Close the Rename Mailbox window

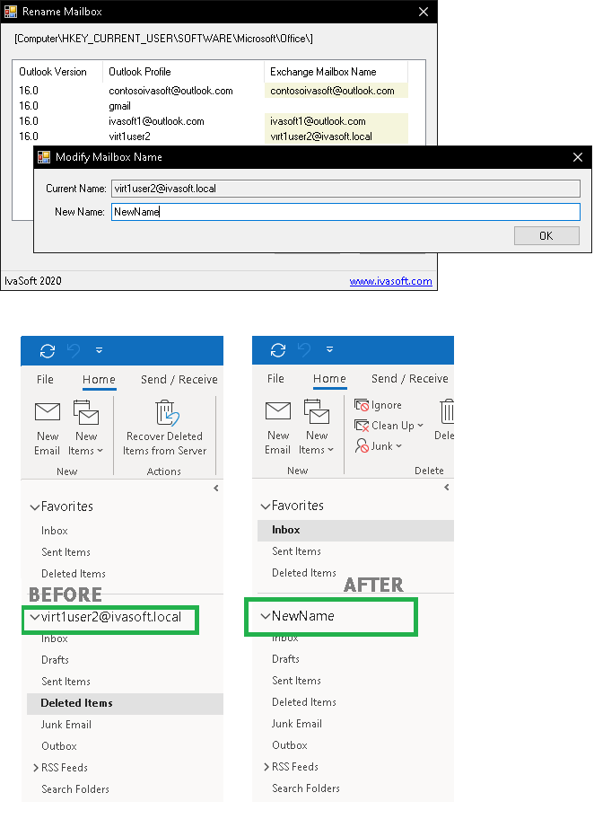click(424, 12)
